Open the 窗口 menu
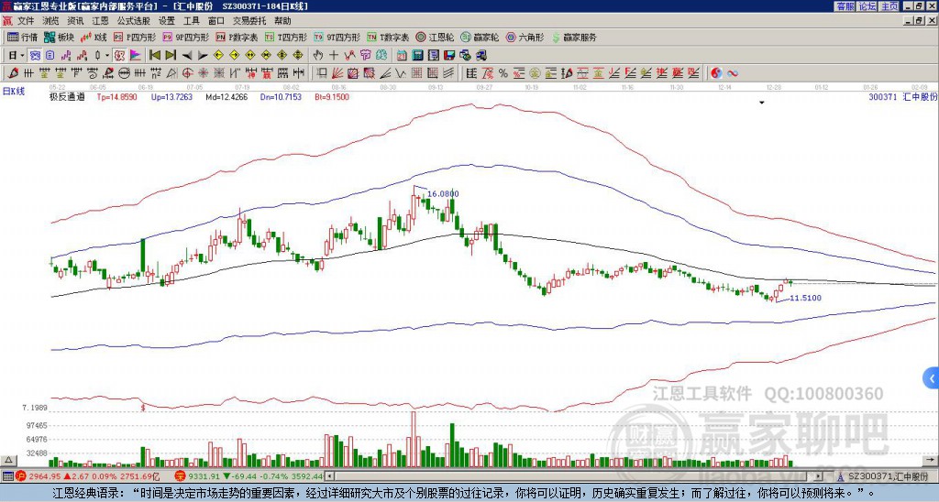 [x=216, y=21]
